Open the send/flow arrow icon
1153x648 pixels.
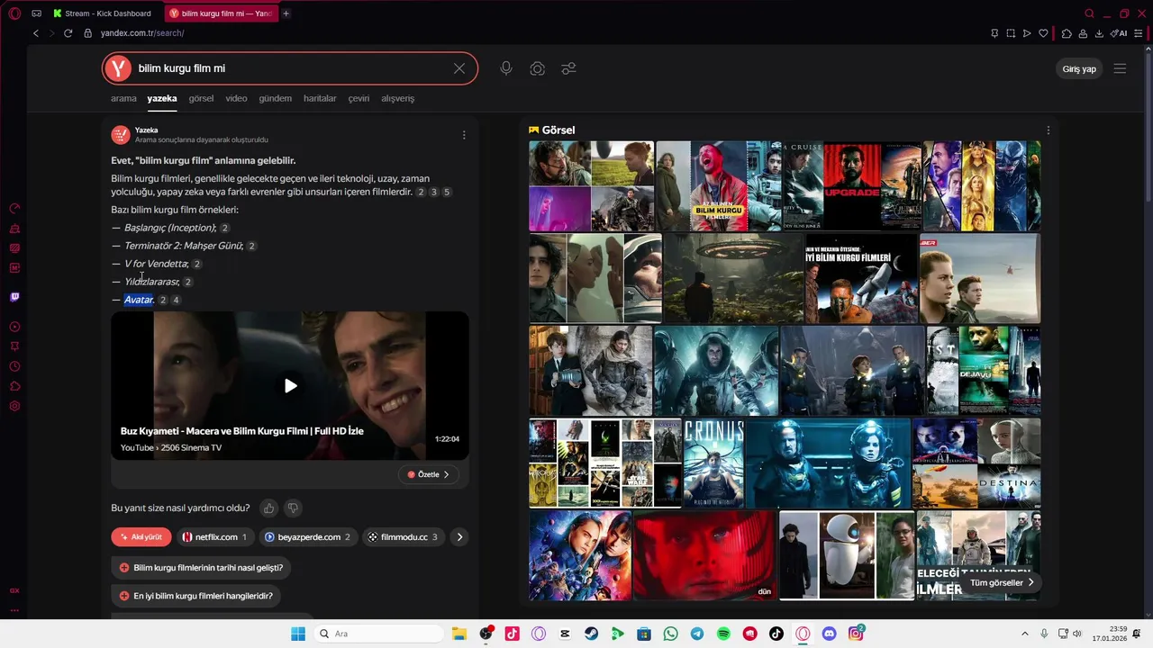coord(1027,33)
